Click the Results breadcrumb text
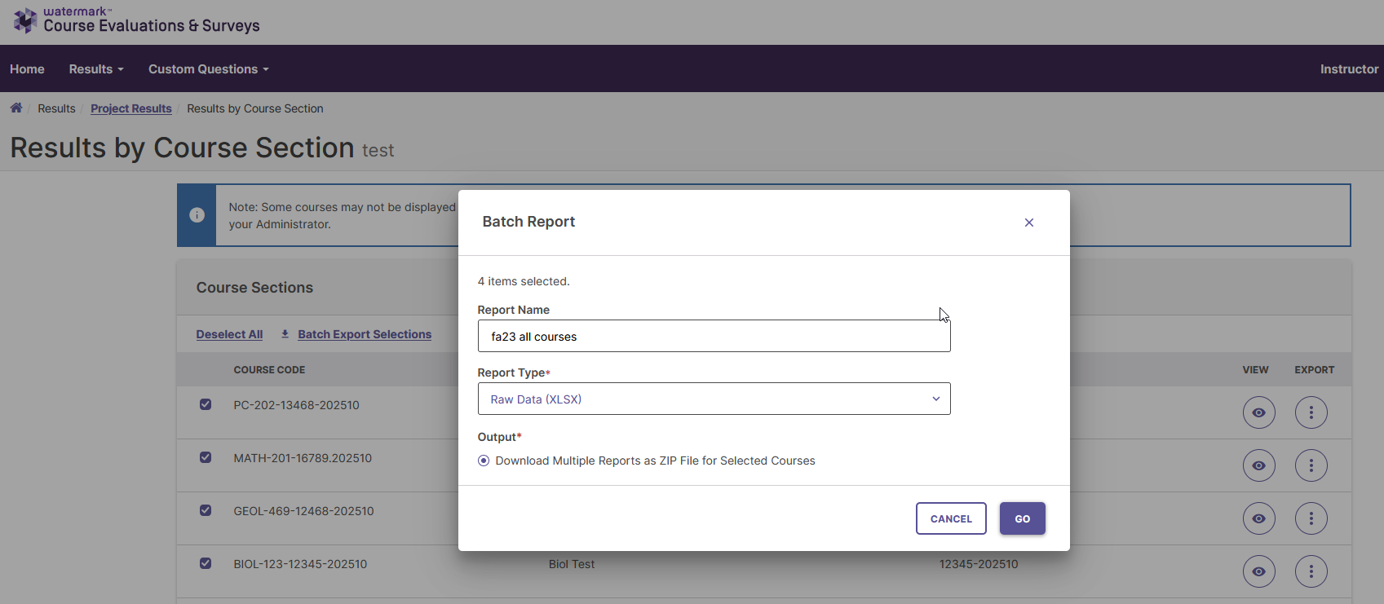Image resolution: width=1384 pixels, height=604 pixels. pos(56,108)
